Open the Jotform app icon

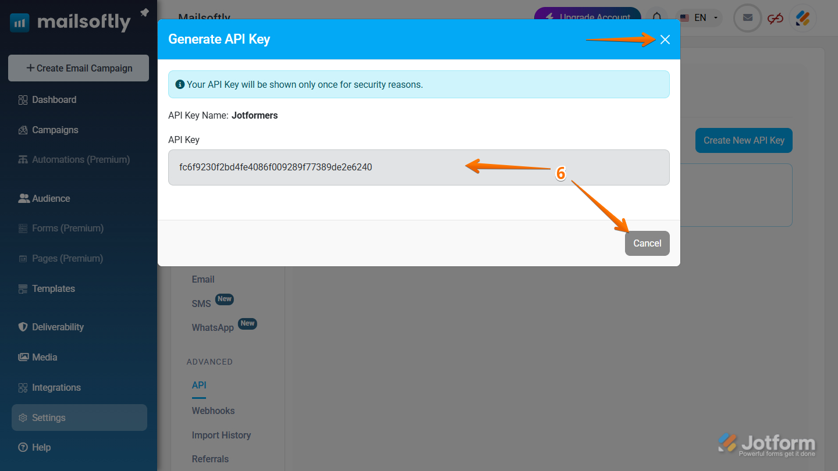pyautogui.click(x=803, y=18)
